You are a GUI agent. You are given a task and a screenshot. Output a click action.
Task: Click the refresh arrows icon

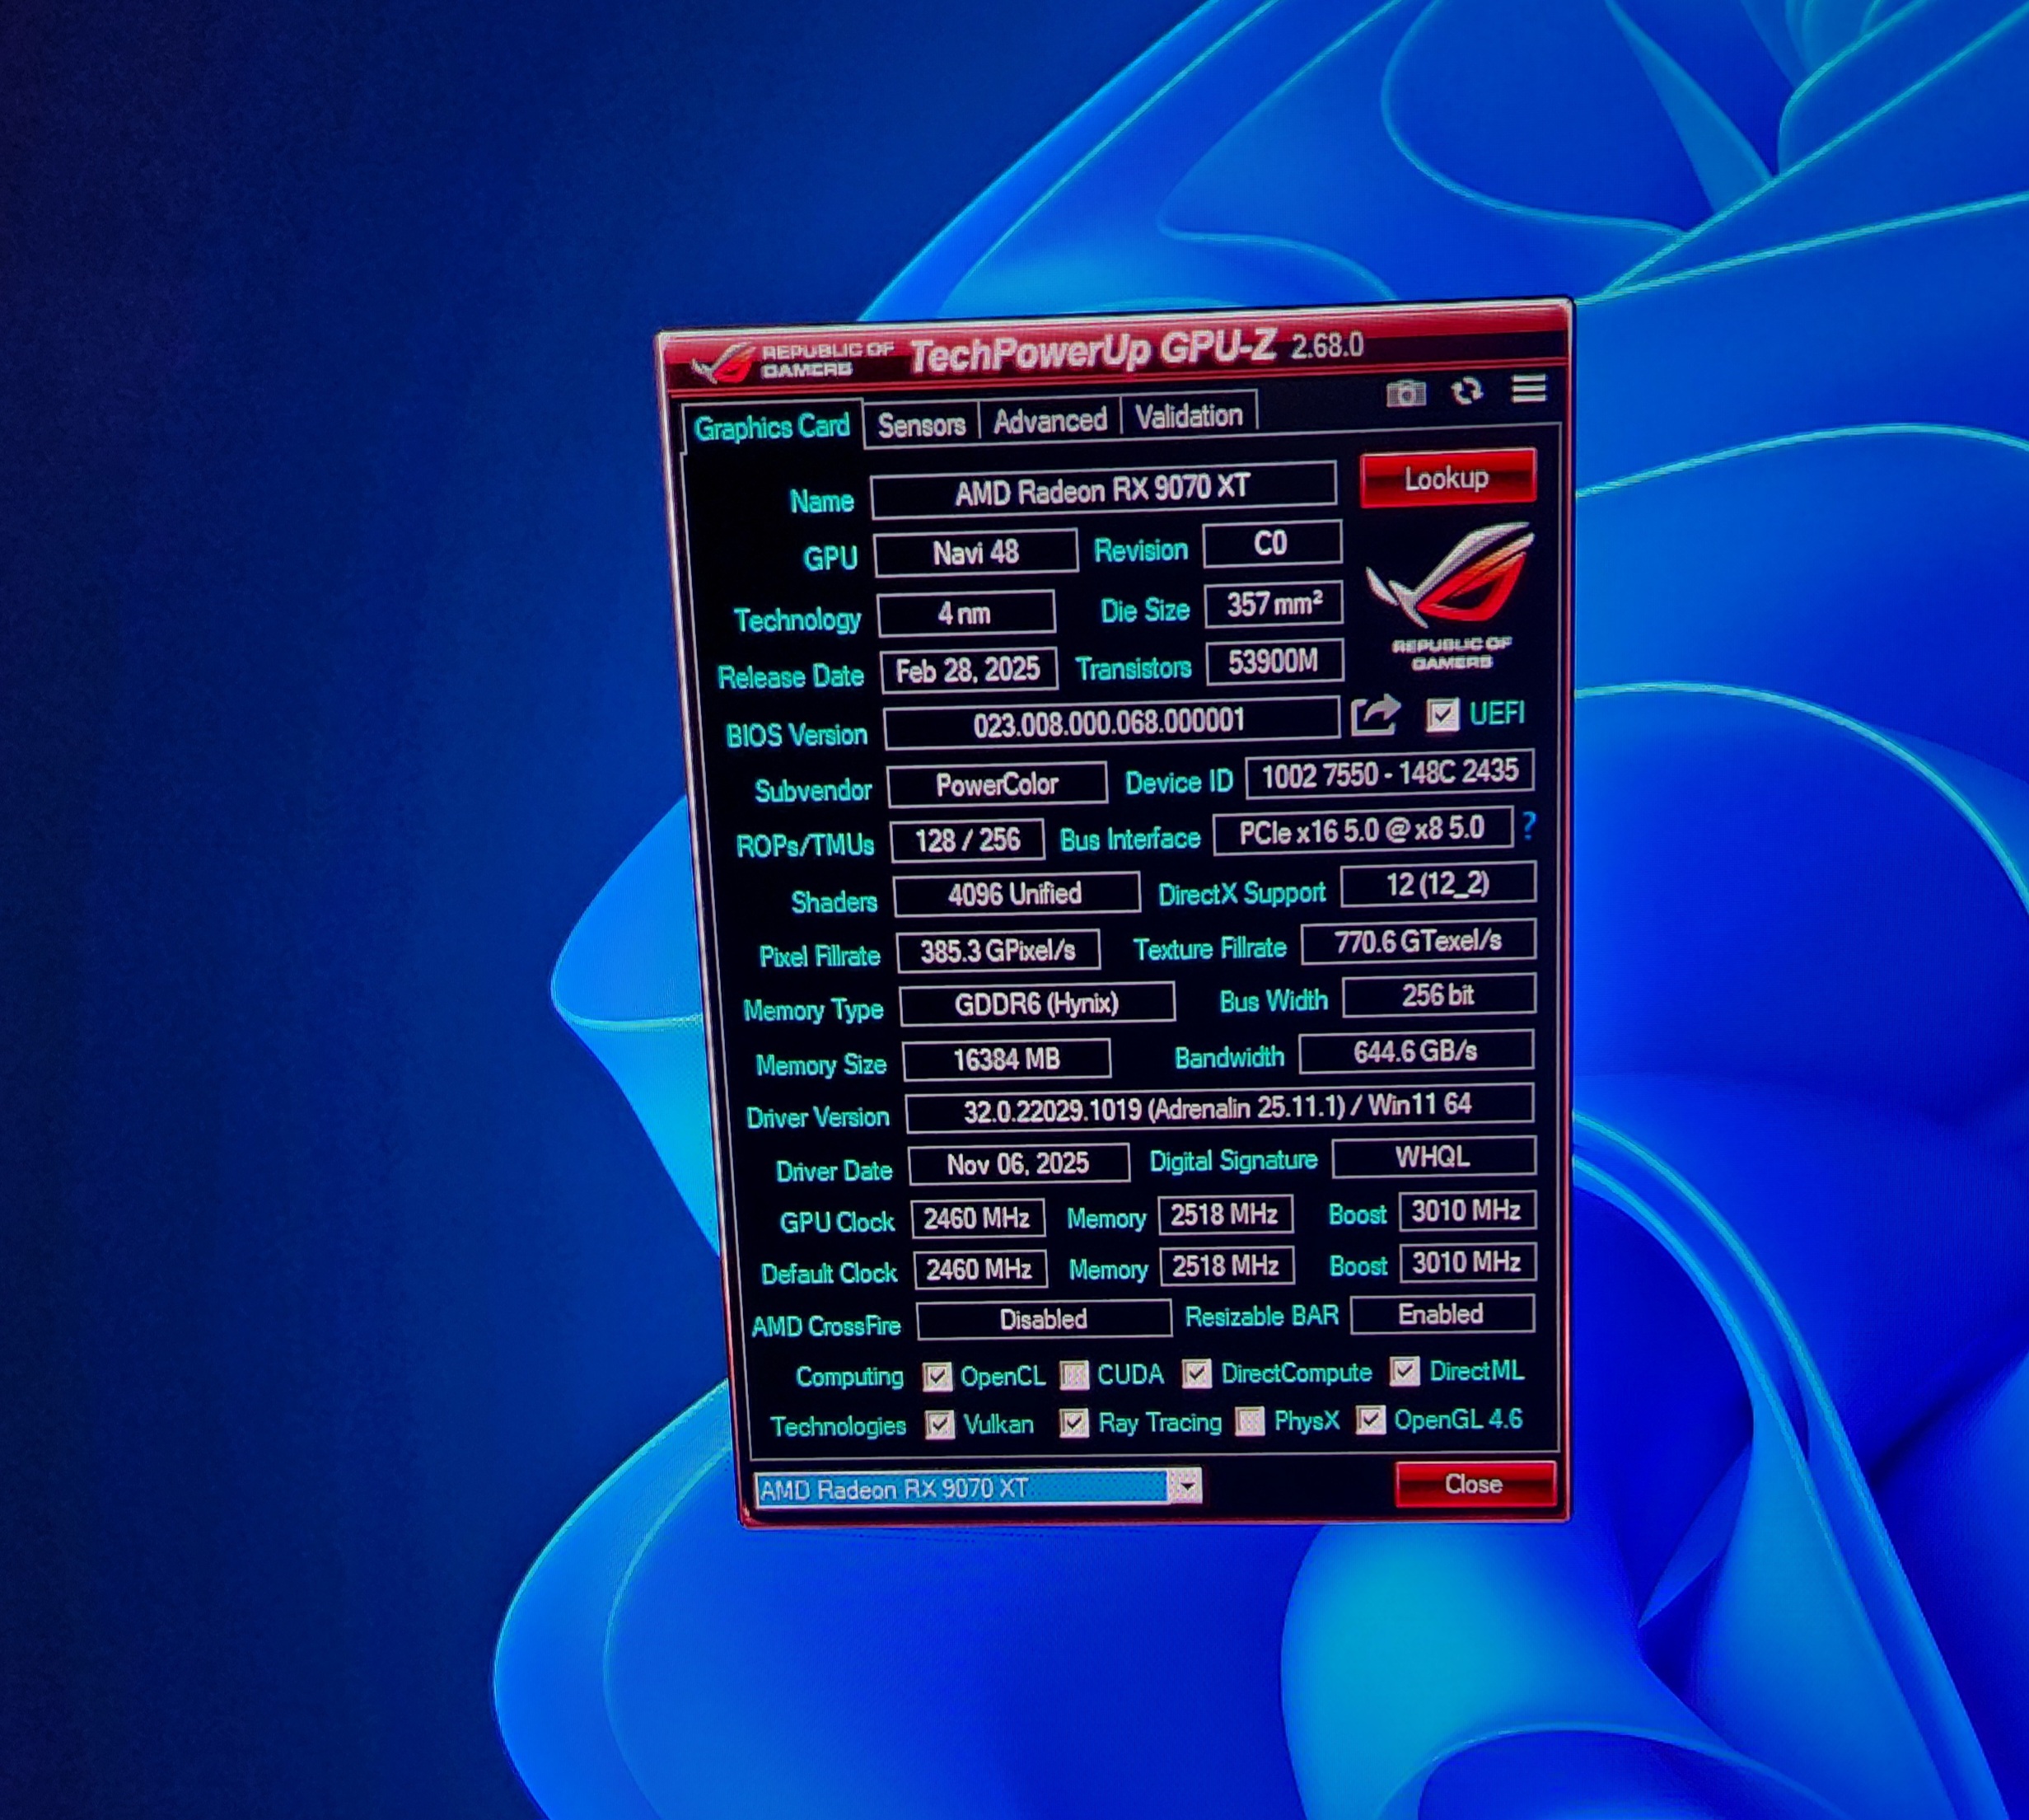[1467, 391]
